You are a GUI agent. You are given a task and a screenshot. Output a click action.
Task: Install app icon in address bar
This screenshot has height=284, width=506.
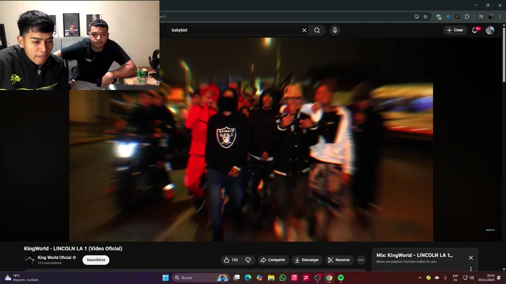(417, 17)
